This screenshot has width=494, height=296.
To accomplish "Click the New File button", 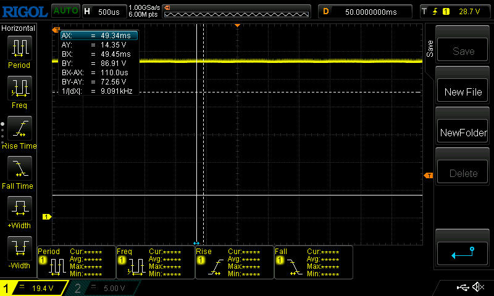I will (463, 92).
